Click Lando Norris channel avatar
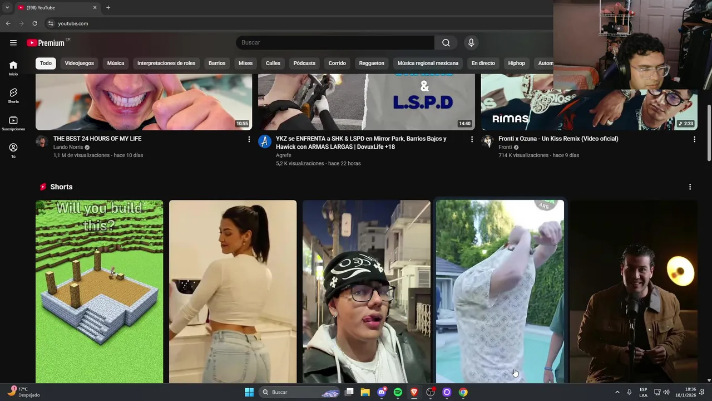This screenshot has height=401, width=712. click(42, 141)
